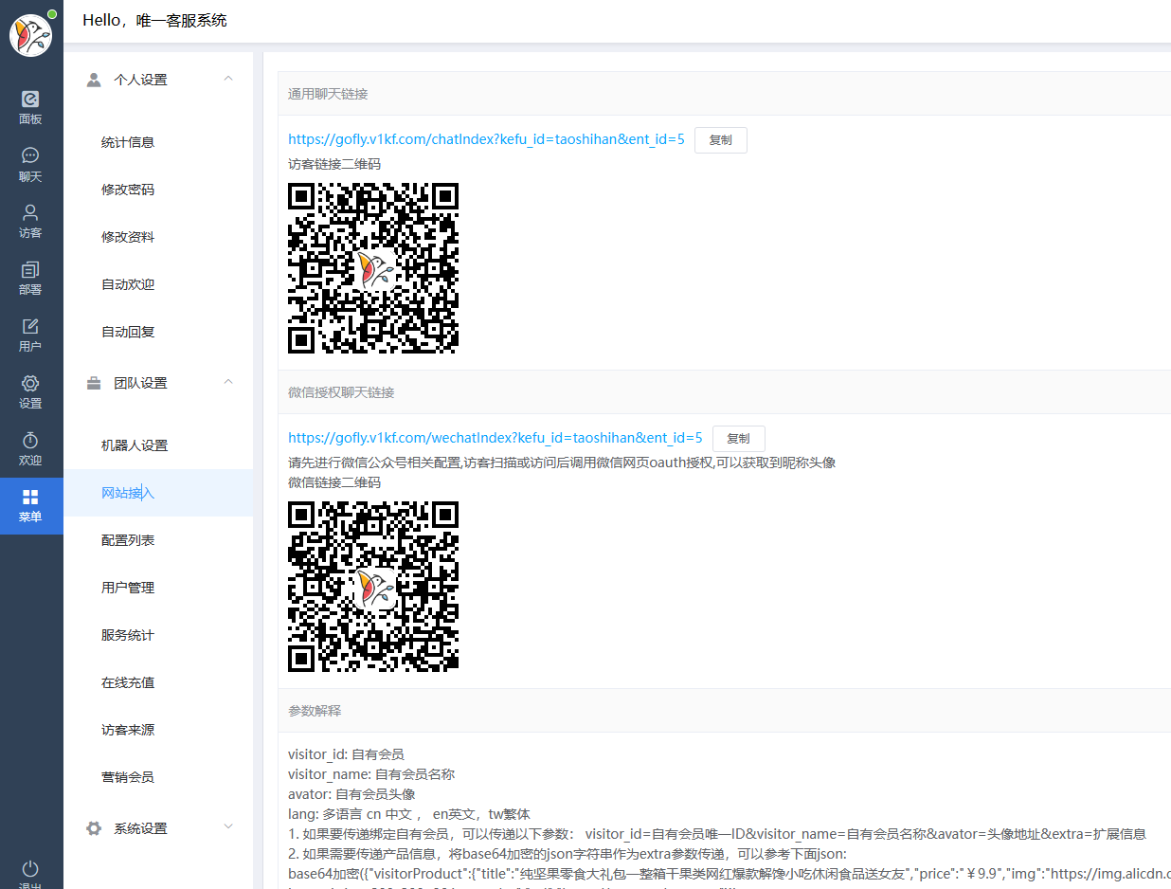Click the wechatIndex authorization link
The width and height of the screenshot is (1171, 889).
[x=495, y=438]
